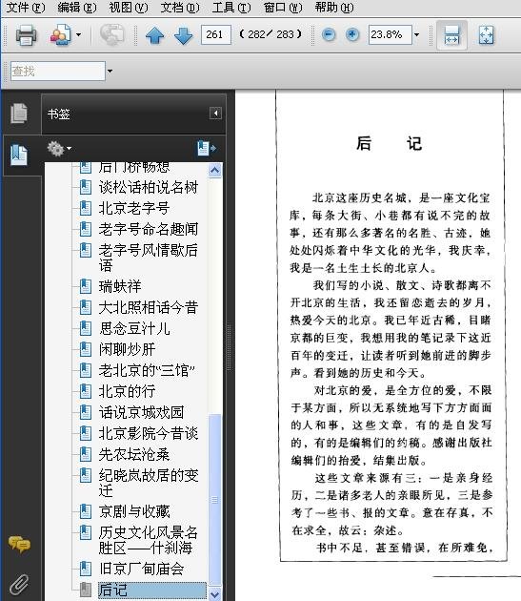This screenshot has width=521, height=601.
Task: Select fit one full page icon
Action: [486, 35]
